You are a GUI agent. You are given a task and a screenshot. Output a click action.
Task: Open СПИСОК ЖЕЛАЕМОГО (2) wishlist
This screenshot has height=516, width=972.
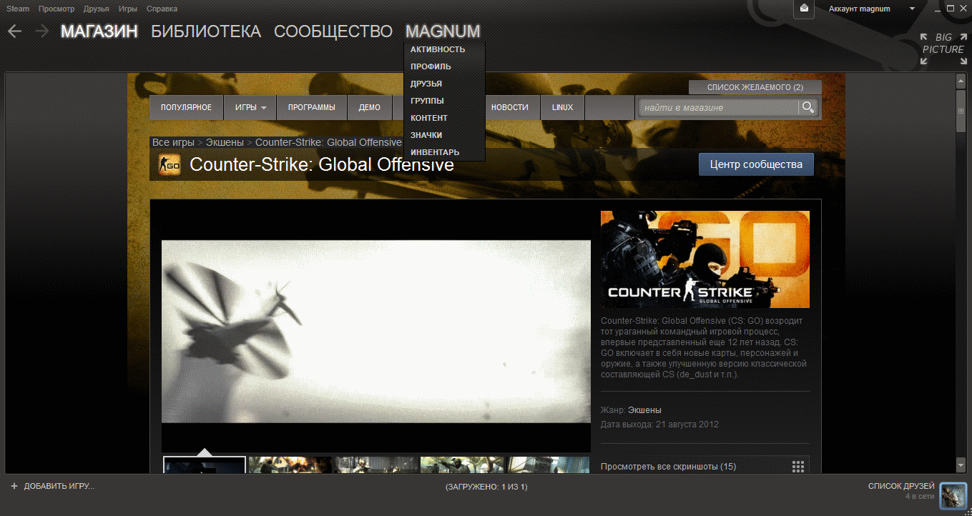755,87
